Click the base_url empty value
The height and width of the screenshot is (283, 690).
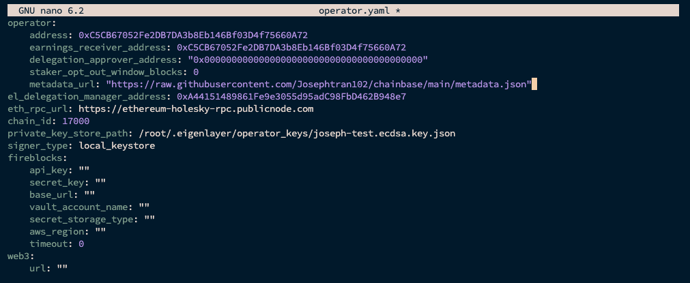(89, 194)
